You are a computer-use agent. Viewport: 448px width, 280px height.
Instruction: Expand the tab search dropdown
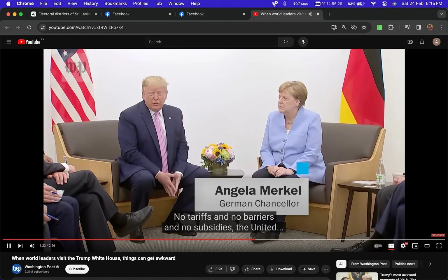point(442,14)
